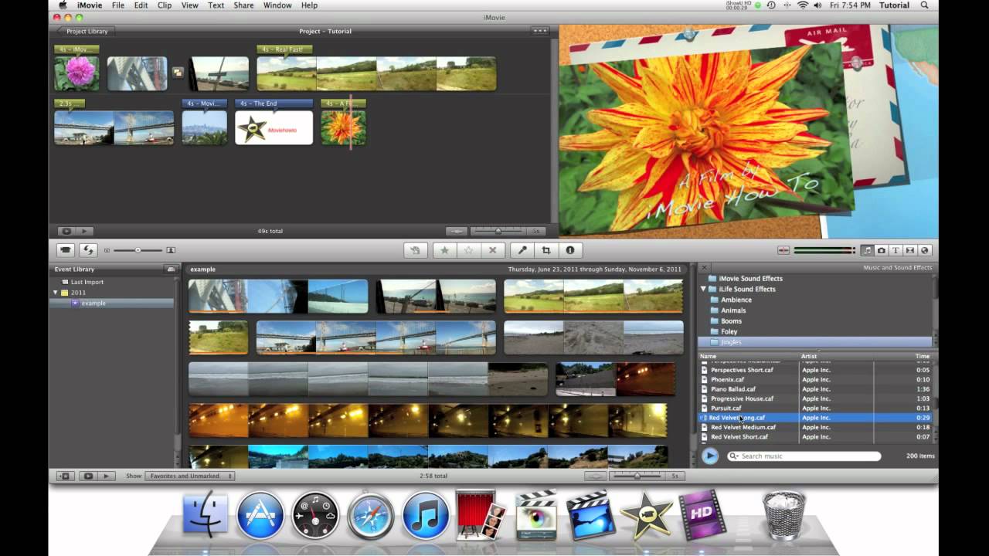Adjust the clip thumbnail size slider
This screenshot has height=556, width=989.
138,250
